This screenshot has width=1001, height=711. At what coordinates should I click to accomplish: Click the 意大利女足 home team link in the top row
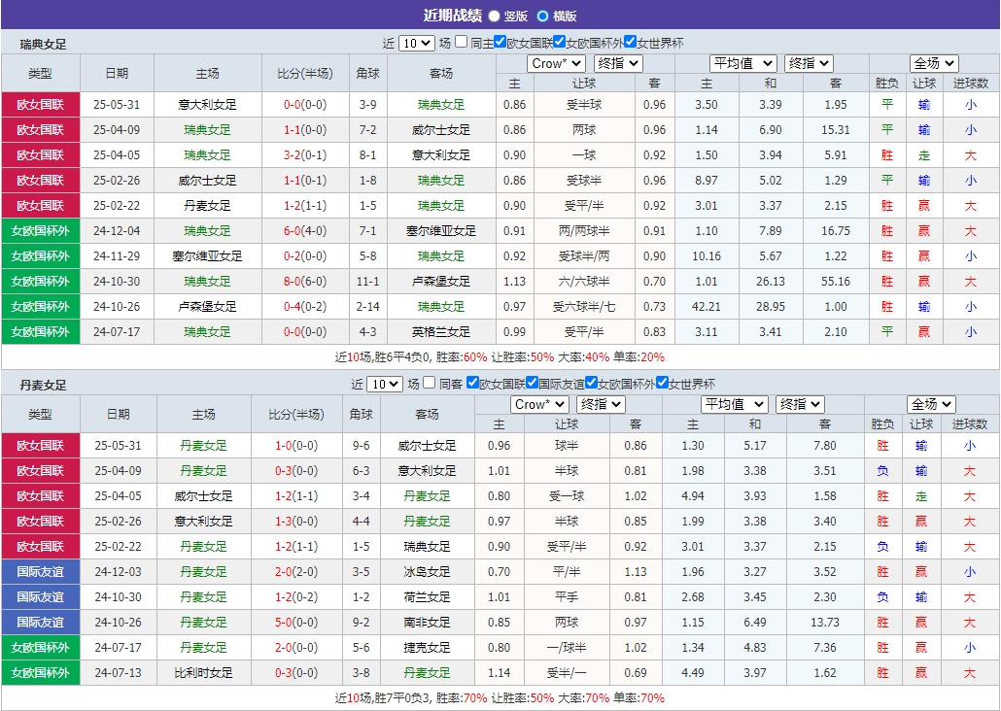[205, 104]
